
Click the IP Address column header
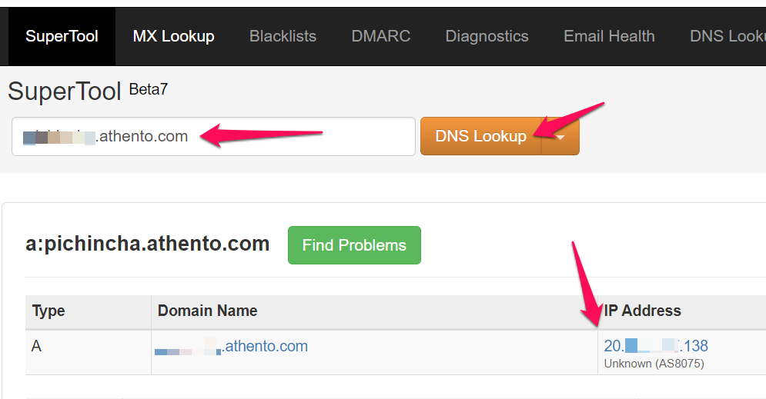tap(642, 311)
